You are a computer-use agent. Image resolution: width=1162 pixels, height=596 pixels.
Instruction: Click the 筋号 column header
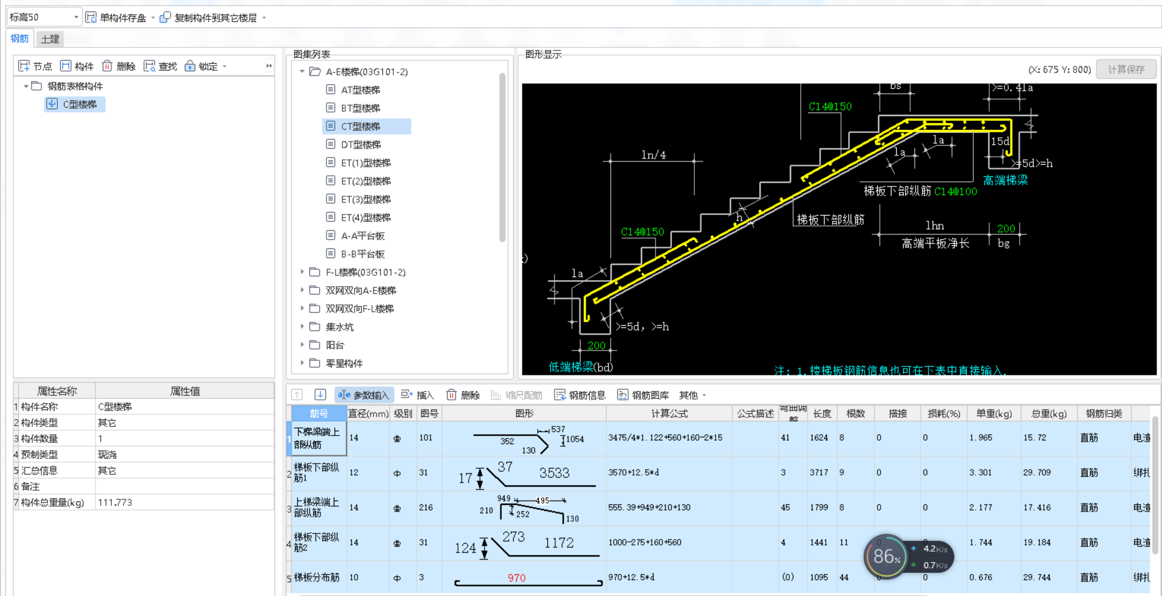[319, 414]
